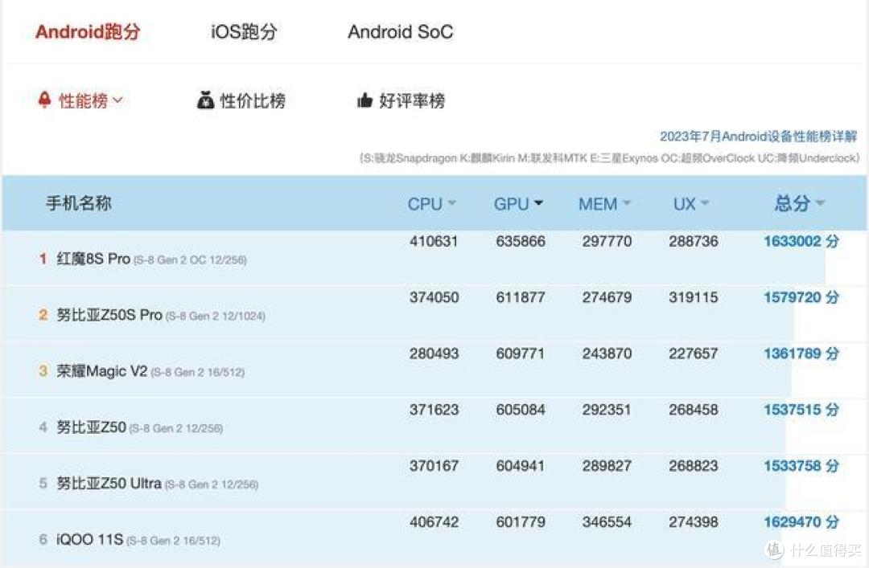Click GPU score 605084
This screenshot has height=568, width=869.
[x=521, y=410]
